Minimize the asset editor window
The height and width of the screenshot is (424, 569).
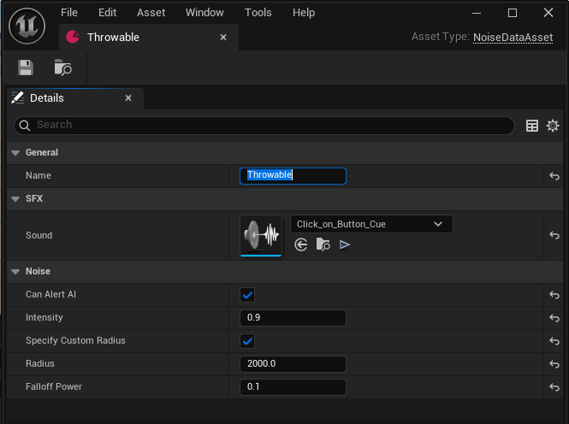477,13
